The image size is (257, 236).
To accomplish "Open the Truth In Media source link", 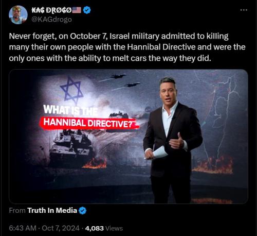I will [52, 210].
